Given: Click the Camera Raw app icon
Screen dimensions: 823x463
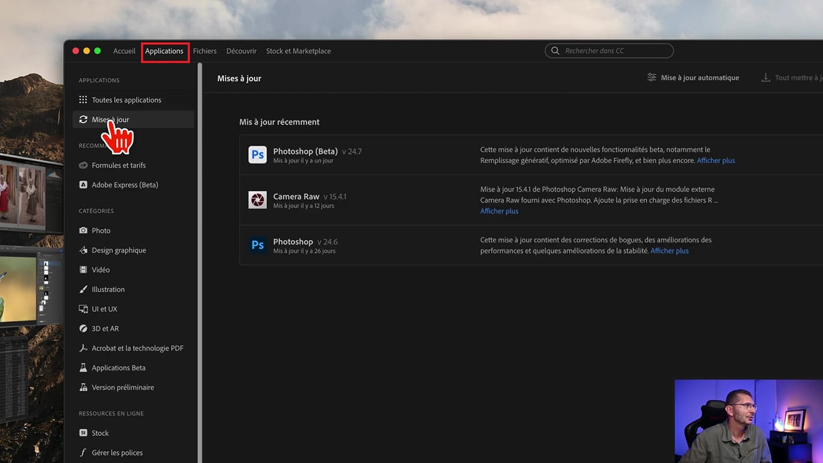Looking at the screenshot, I should tap(258, 200).
